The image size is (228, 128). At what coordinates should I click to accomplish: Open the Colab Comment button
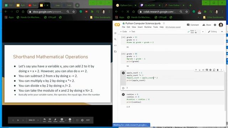point(193,25)
